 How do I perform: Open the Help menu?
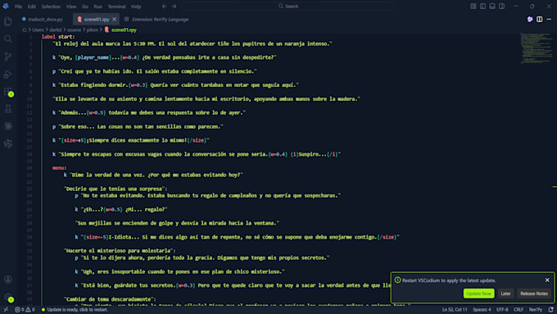(x=136, y=7)
